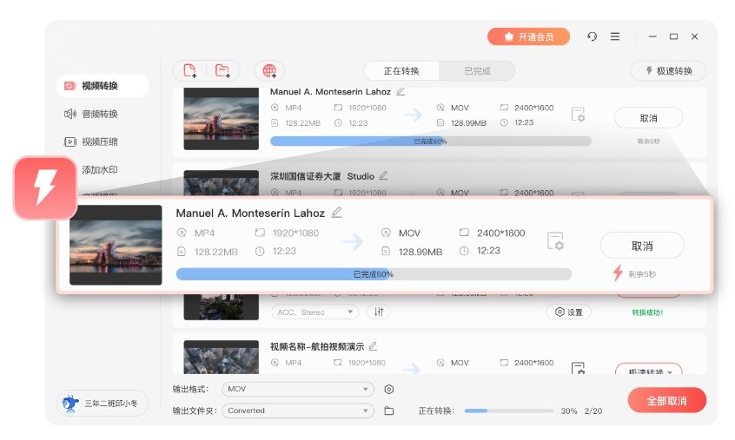Click the add folder icon
Image resolution: width=735 pixels, height=440 pixels.
222,70
